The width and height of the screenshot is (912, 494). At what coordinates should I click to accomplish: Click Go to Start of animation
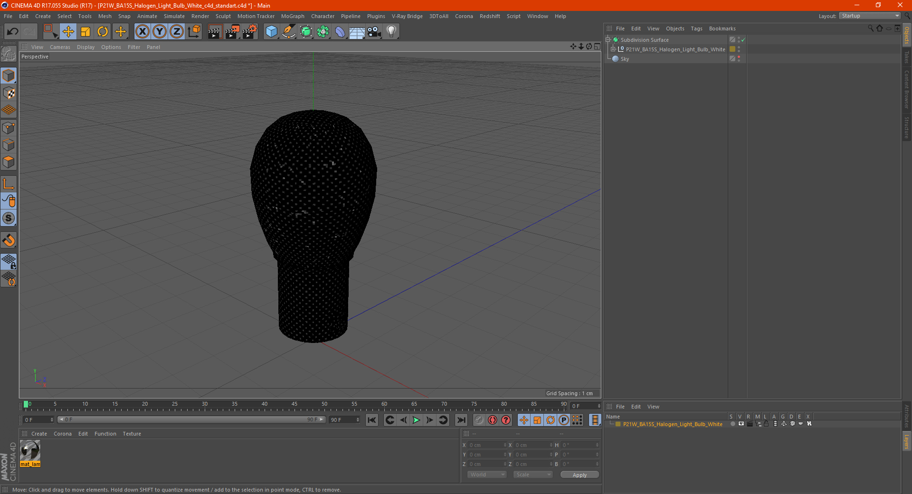372,420
